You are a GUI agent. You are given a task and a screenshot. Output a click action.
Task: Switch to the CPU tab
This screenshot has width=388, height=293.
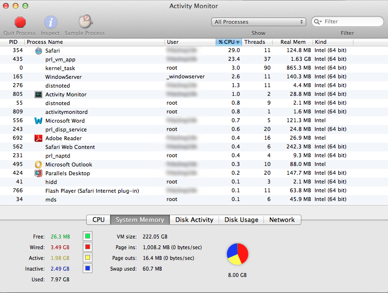(98, 220)
